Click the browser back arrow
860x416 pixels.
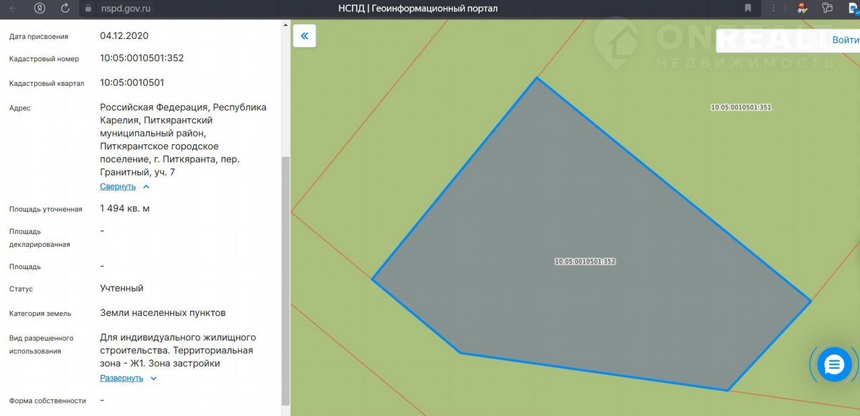click(x=14, y=9)
